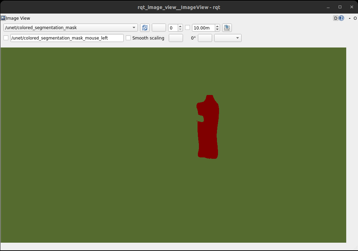Decrement the zoom value with the down arrow
The image size is (358, 251).
tap(180, 29)
